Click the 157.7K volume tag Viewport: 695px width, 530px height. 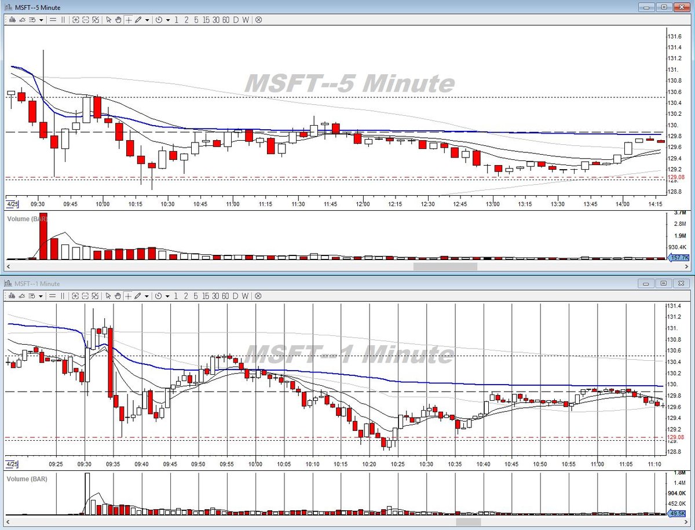point(678,257)
